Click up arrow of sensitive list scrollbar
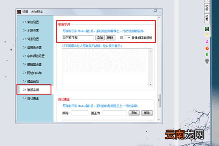The width and height of the screenshot is (219, 146). pos(150,51)
